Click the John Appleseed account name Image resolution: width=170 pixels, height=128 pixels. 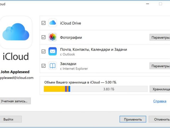15,72
